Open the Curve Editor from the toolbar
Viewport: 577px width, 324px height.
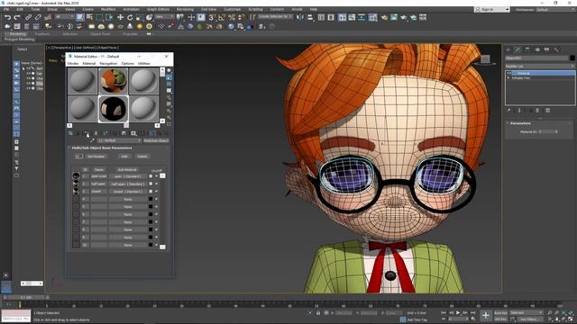tap(352, 17)
